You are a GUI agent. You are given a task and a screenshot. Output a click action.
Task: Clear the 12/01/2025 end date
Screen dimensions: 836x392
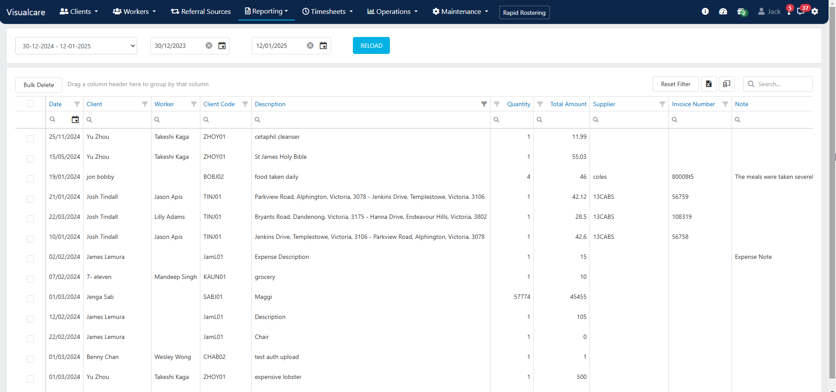310,46
